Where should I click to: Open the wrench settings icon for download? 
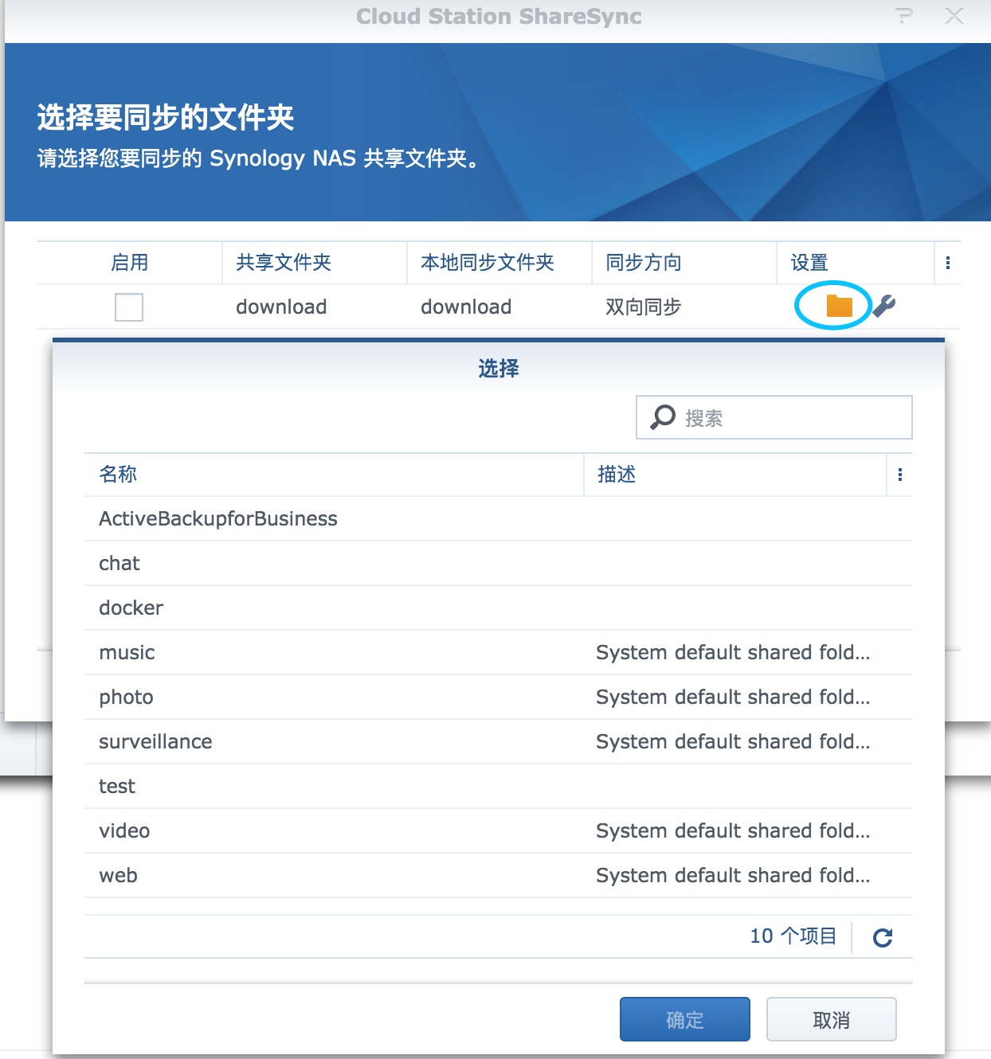pyautogui.click(x=884, y=306)
